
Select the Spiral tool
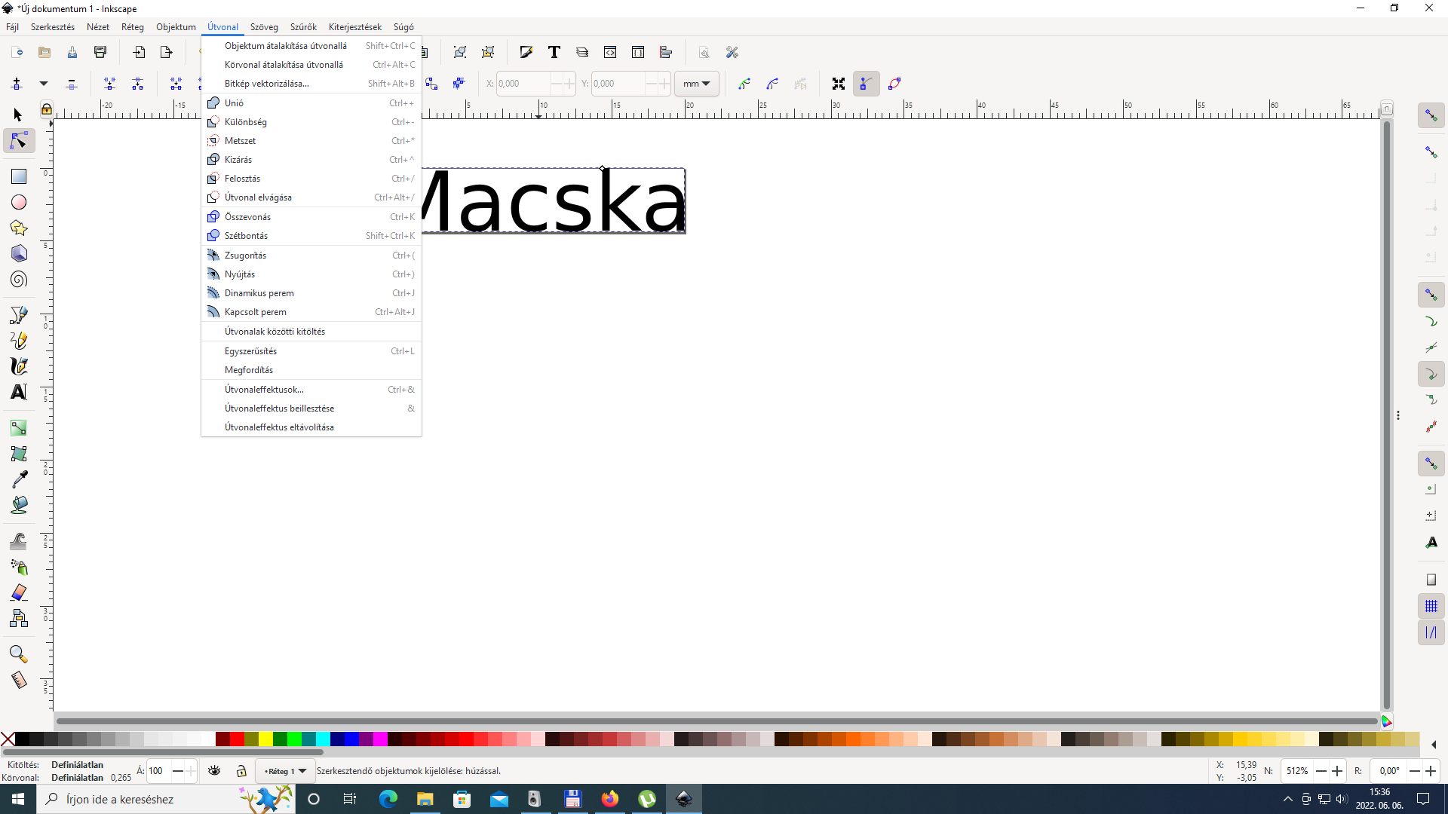click(19, 280)
